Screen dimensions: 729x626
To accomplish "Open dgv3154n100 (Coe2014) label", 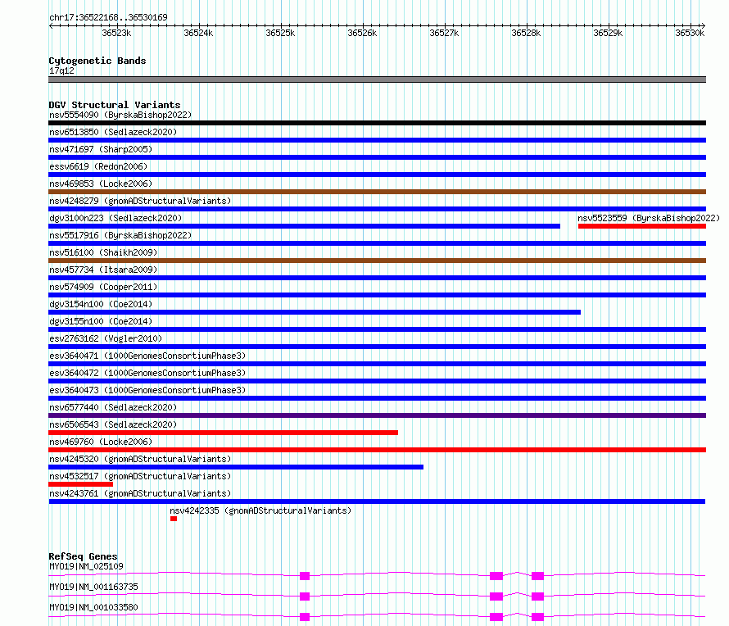I will tap(101, 304).
